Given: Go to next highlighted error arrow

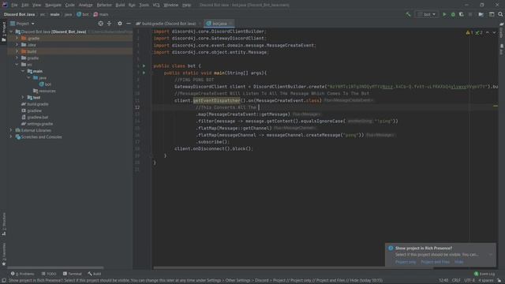Looking at the screenshot, I should [x=494, y=32].
